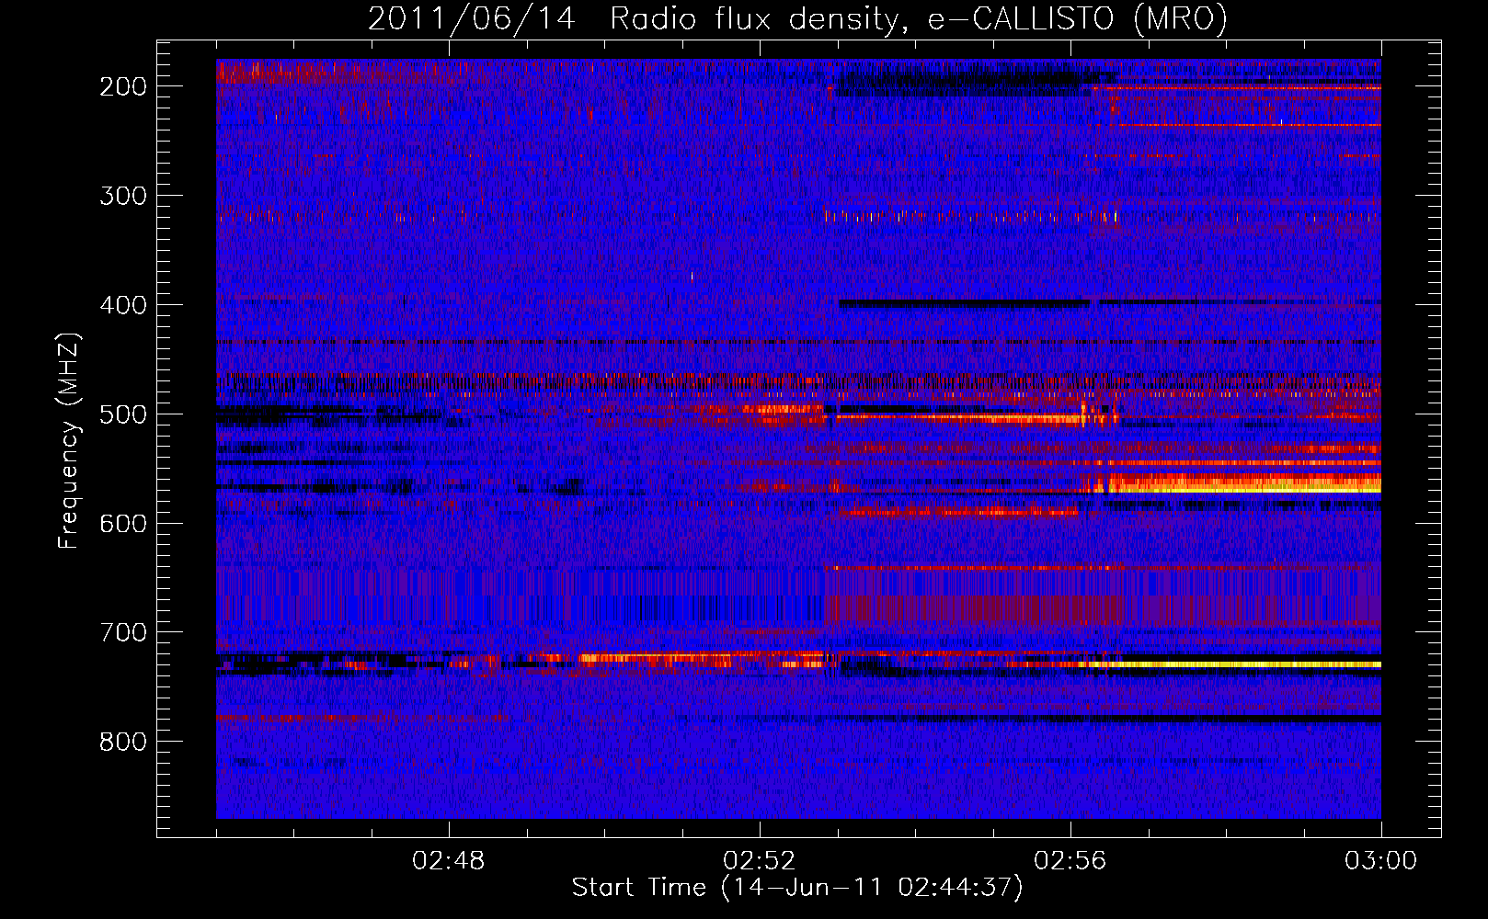Click the 400 frequency tick label

click(x=123, y=305)
